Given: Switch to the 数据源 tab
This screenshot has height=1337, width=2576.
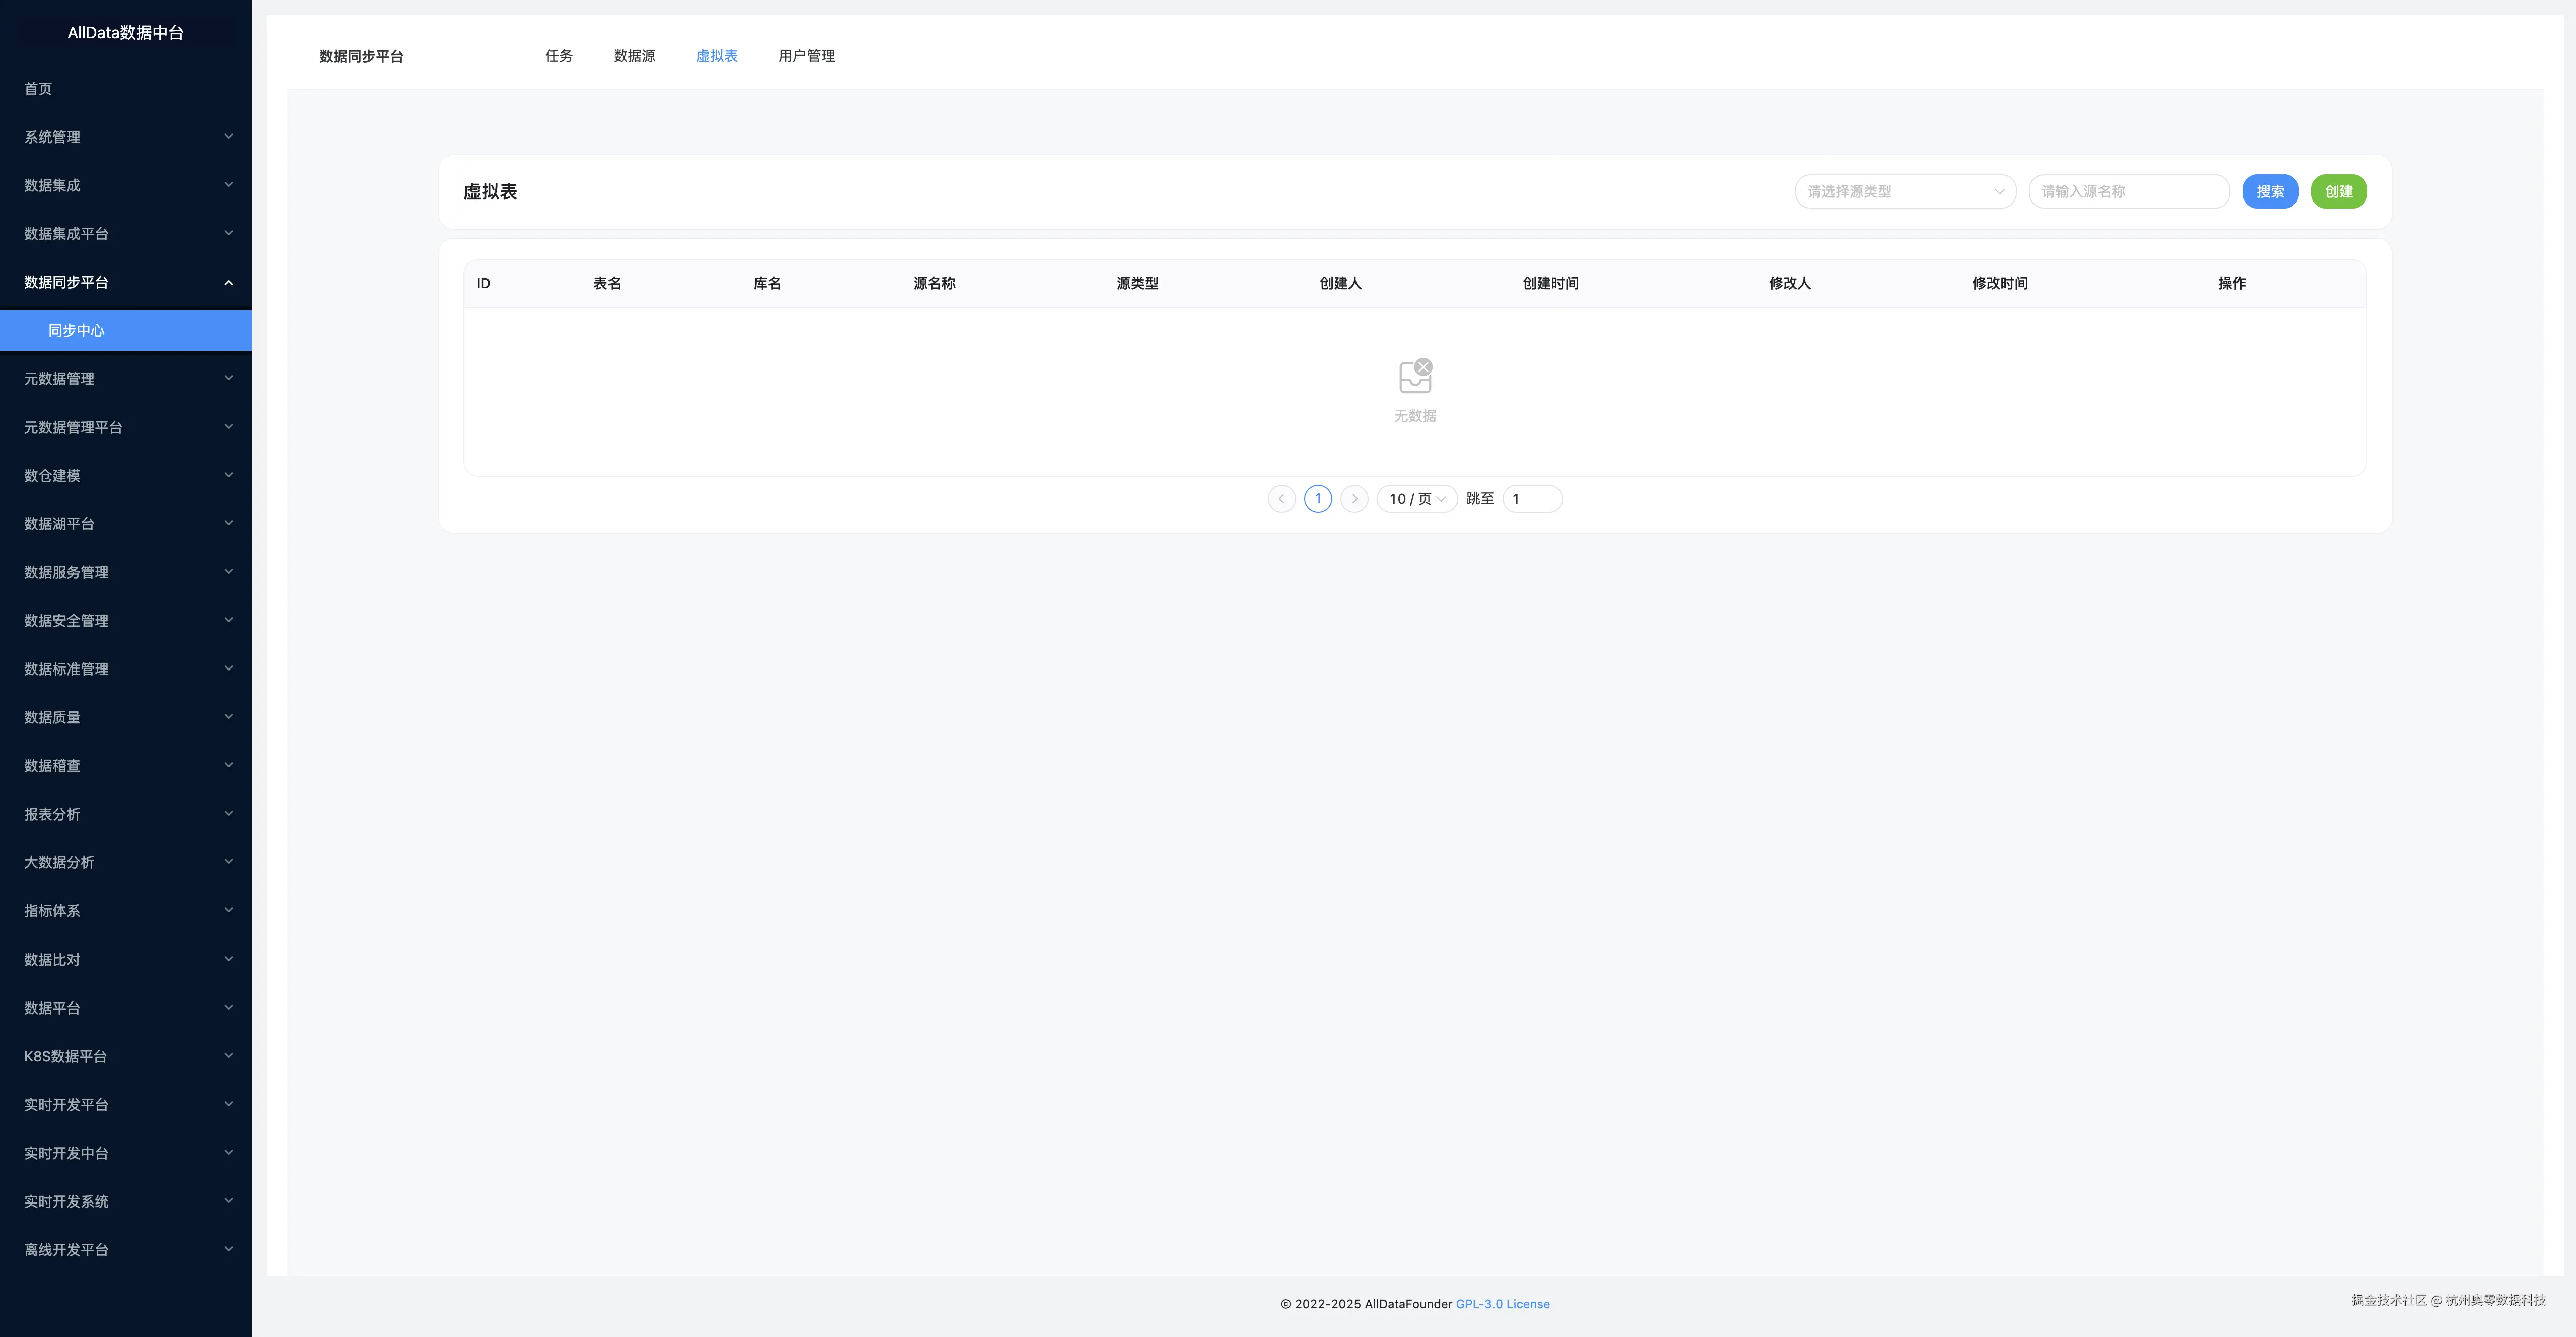Looking at the screenshot, I should (634, 57).
